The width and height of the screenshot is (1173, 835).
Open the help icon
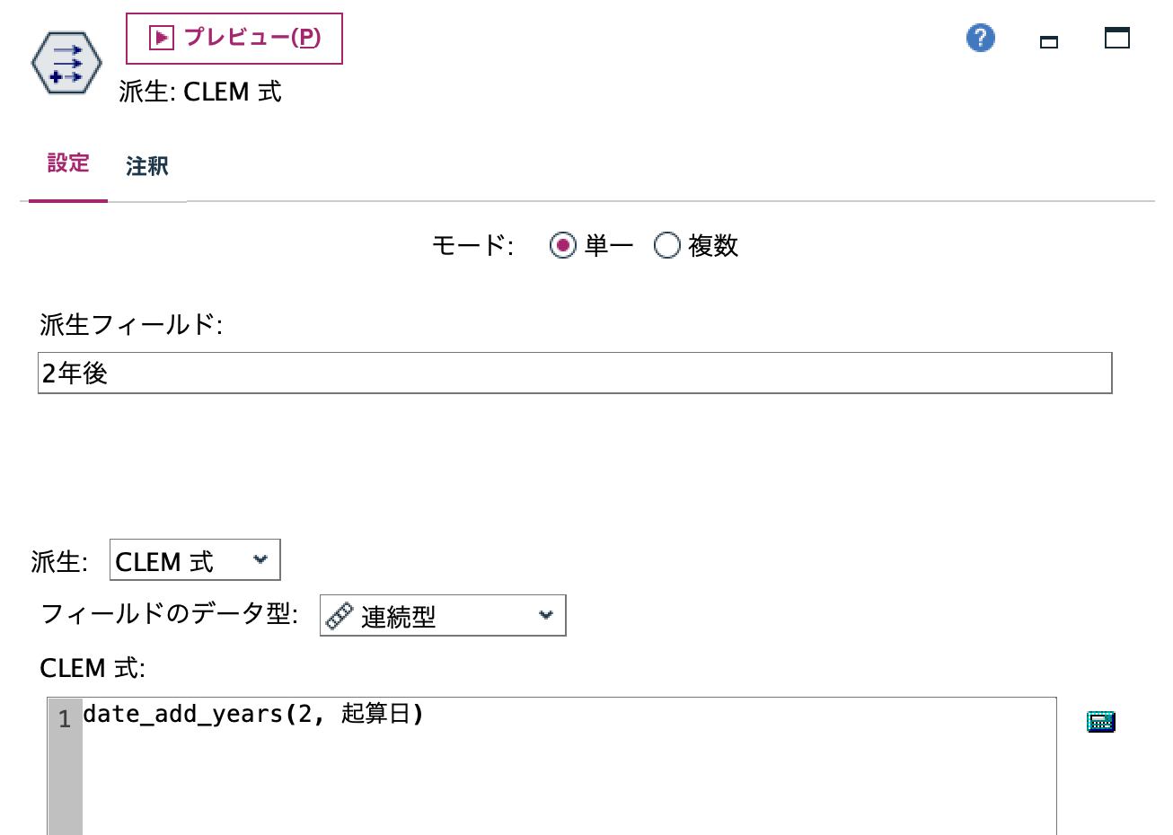point(980,38)
